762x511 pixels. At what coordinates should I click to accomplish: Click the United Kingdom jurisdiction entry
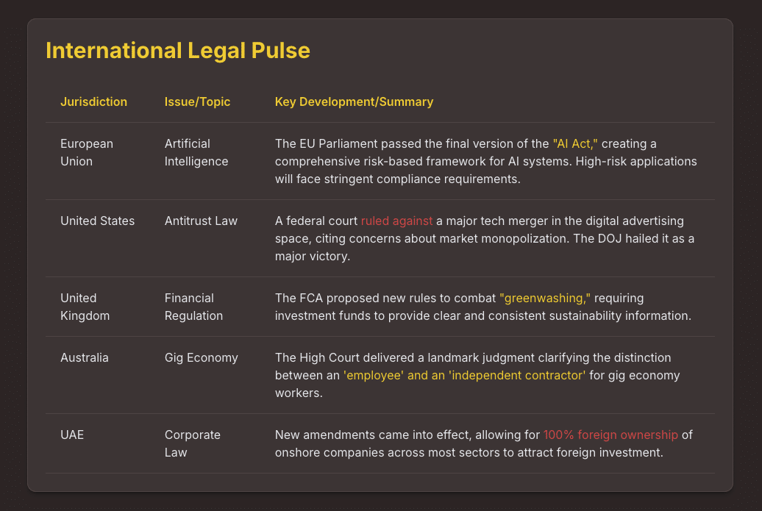click(x=85, y=307)
